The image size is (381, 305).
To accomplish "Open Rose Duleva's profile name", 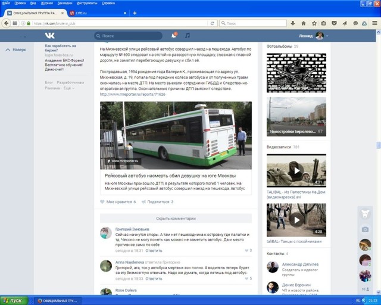I will pyautogui.click(x=126, y=290).
